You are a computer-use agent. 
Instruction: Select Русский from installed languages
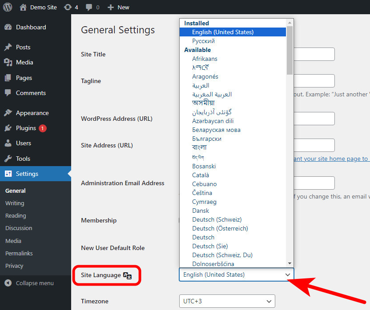coord(204,41)
